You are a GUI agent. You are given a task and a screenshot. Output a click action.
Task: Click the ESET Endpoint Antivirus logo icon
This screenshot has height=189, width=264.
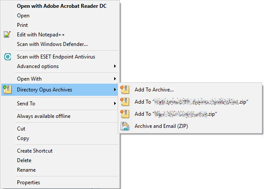click(7, 57)
